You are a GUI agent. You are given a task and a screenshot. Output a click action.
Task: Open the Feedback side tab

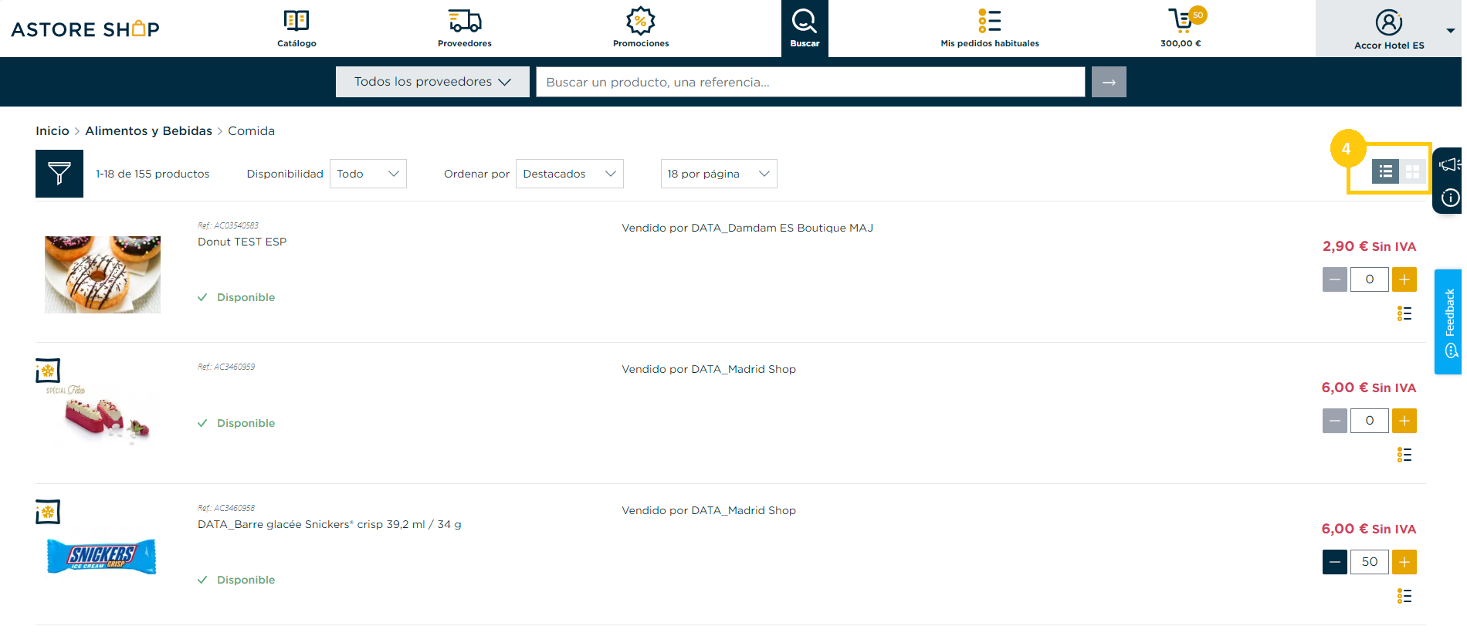[x=1448, y=322]
